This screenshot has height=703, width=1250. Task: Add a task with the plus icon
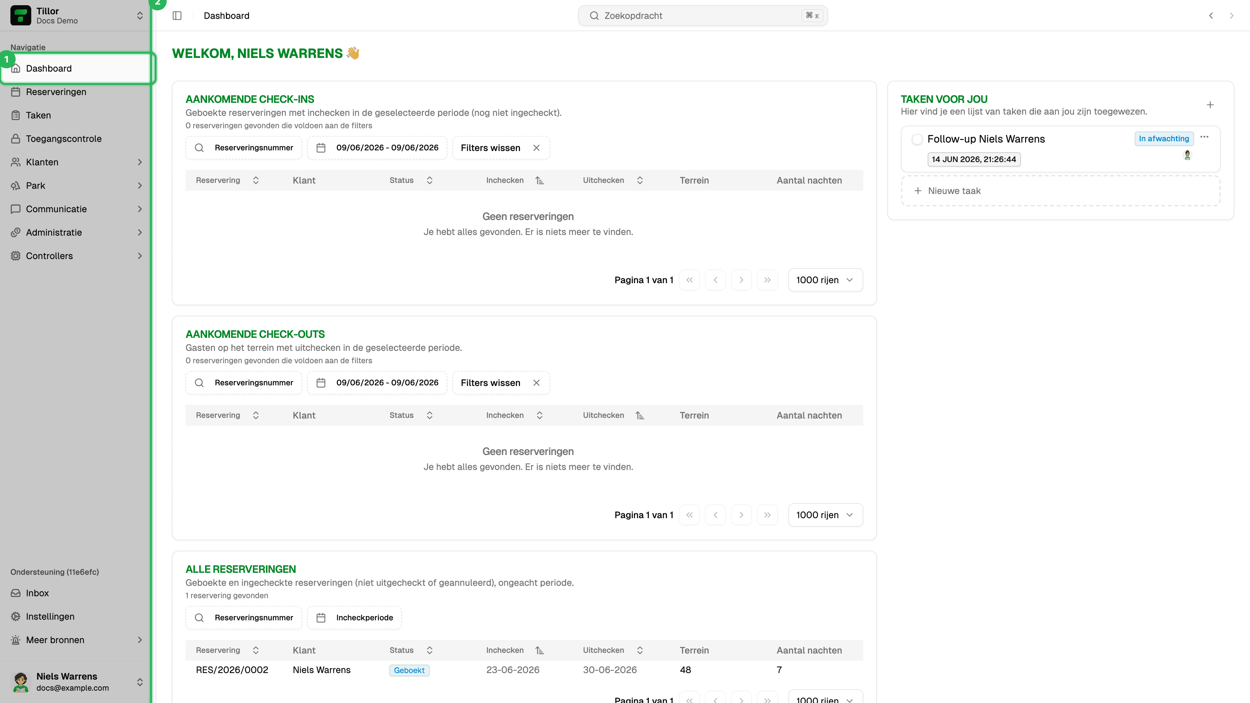pyautogui.click(x=1210, y=105)
